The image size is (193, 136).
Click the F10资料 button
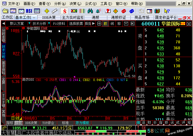(59, 23)
